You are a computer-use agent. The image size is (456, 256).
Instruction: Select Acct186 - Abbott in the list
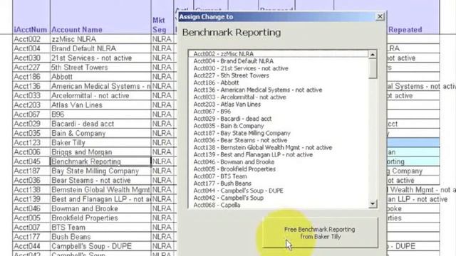[279, 82]
